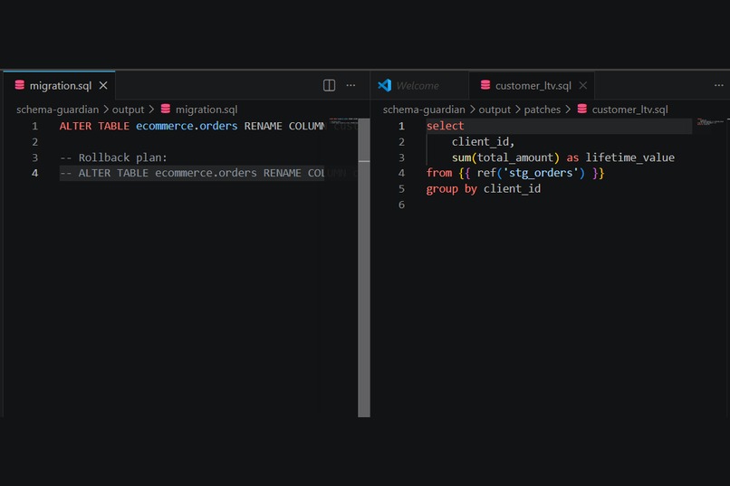Screen dimensions: 730x486
Task: Click line number 6 in customer_ltv.sql
Action: pos(401,205)
